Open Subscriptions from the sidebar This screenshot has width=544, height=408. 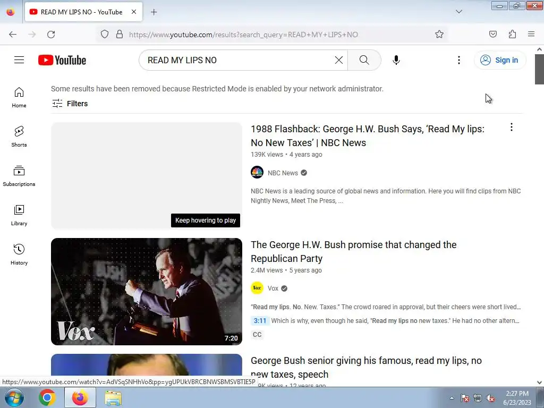[x=19, y=176]
